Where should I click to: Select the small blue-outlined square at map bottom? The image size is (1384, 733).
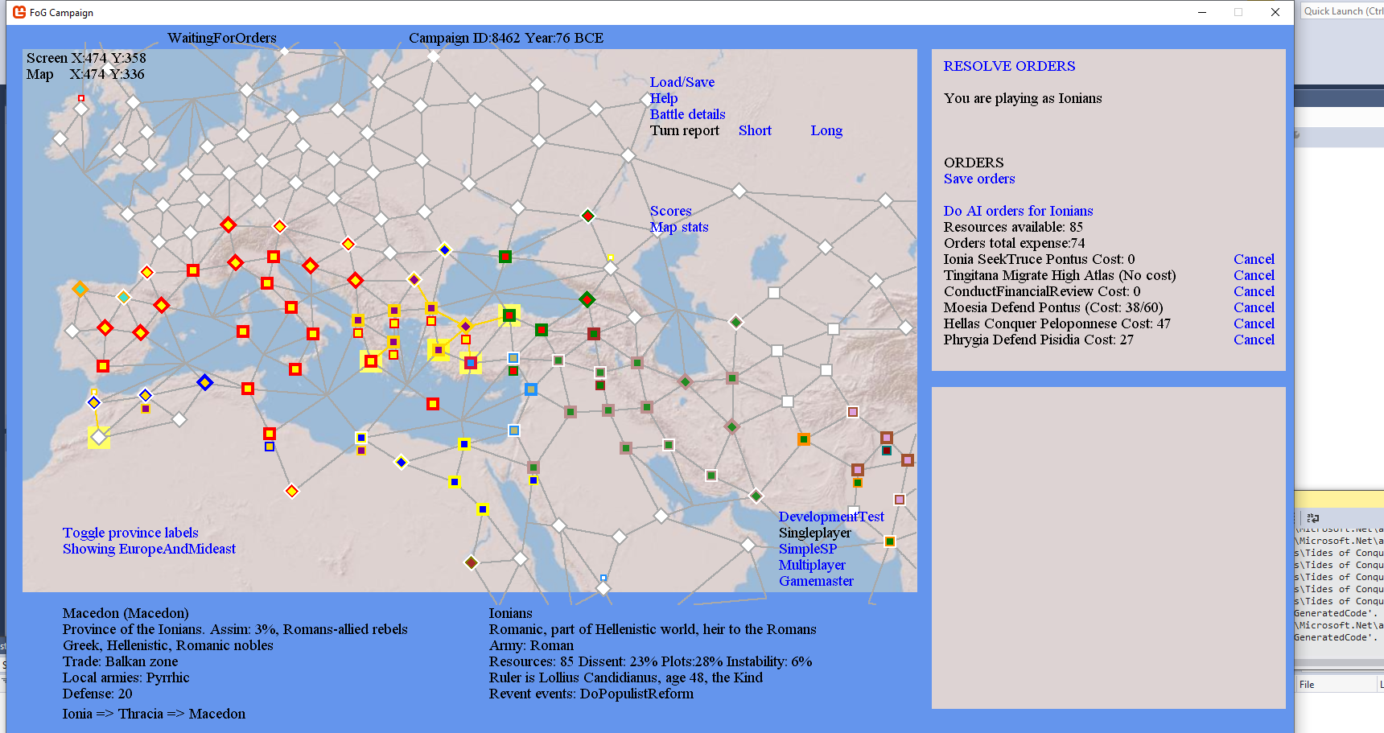pyautogui.click(x=603, y=578)
